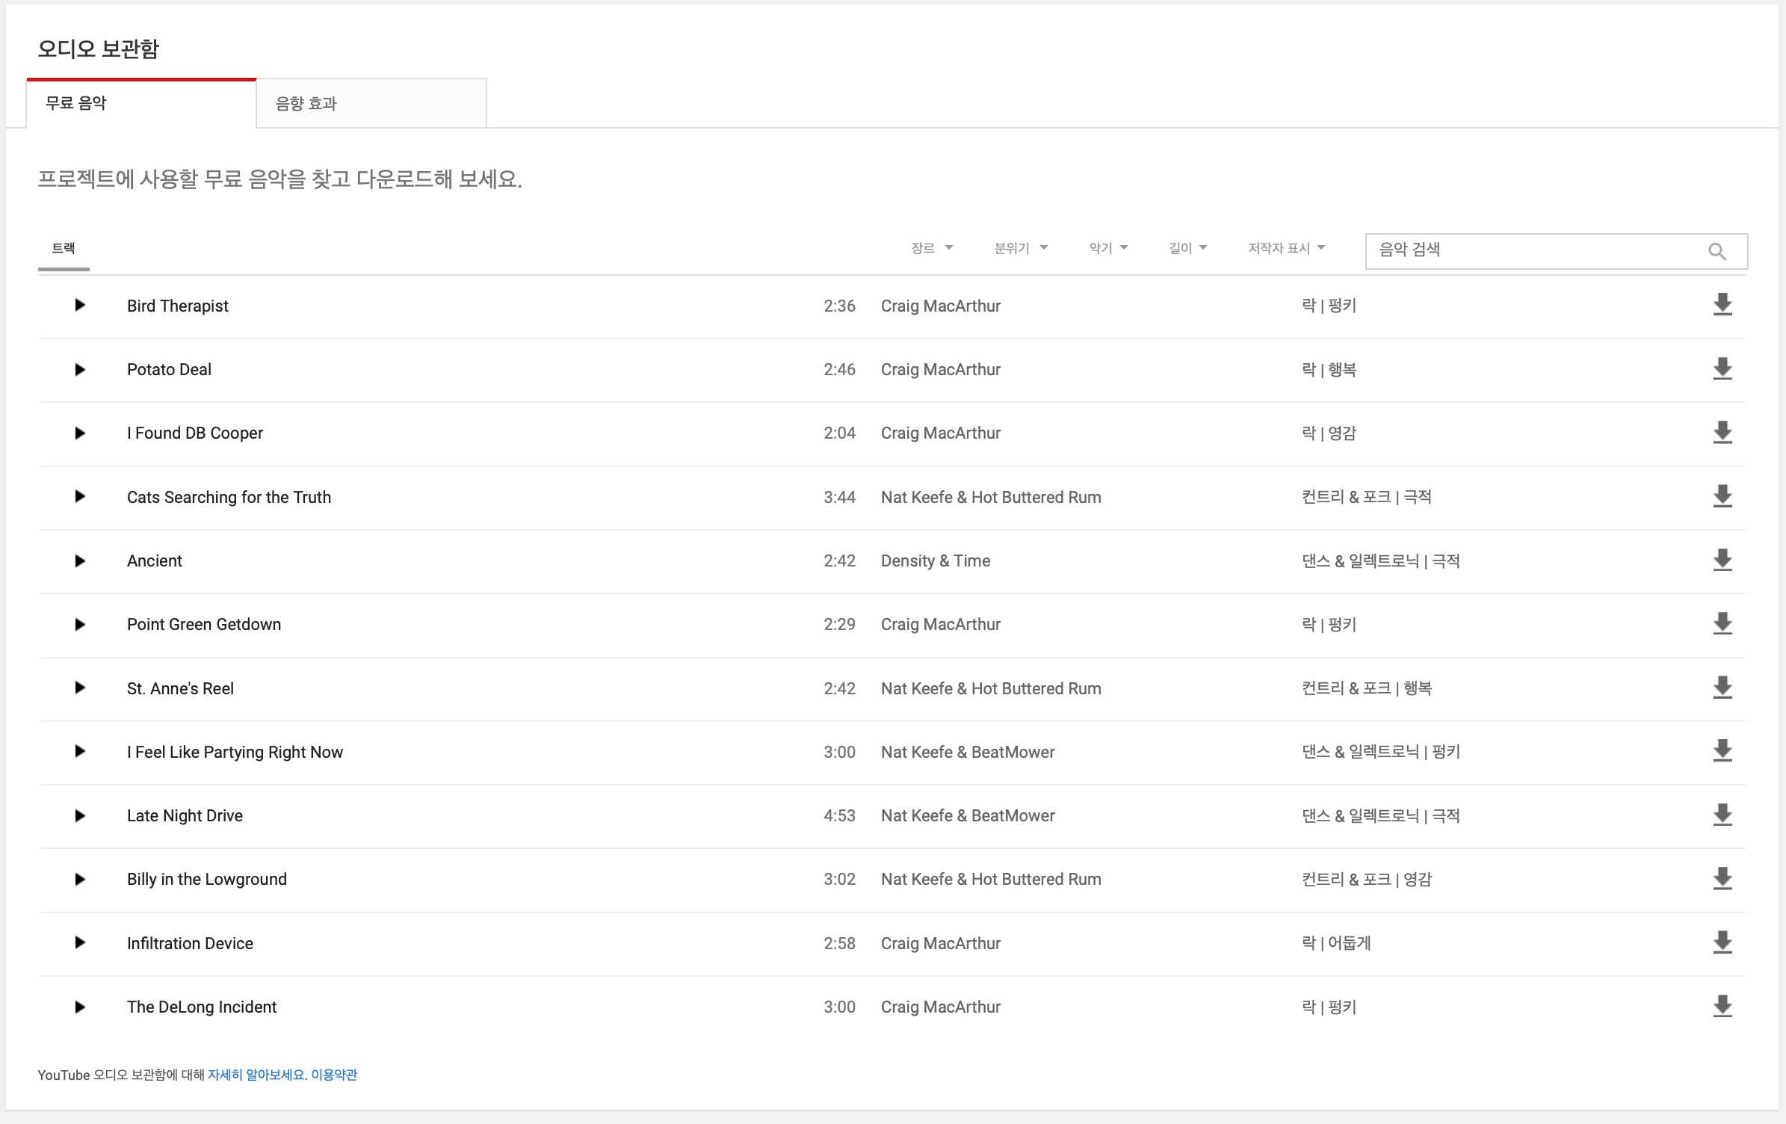Download the Infiltration Device track

1722,942
